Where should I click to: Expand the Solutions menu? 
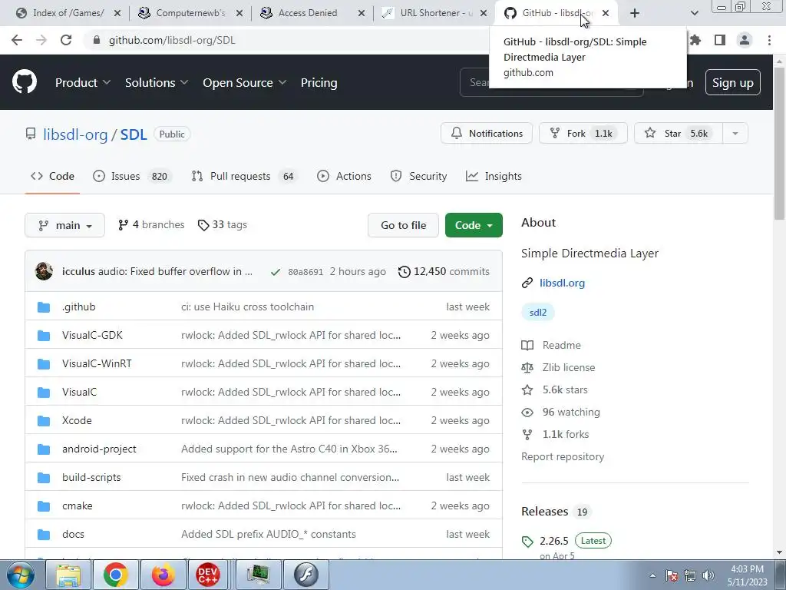pyautogui.click(x=157, y=82)
